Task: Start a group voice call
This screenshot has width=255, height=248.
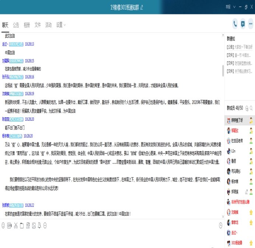Action: pyautogui.click(x=235, y=24)
